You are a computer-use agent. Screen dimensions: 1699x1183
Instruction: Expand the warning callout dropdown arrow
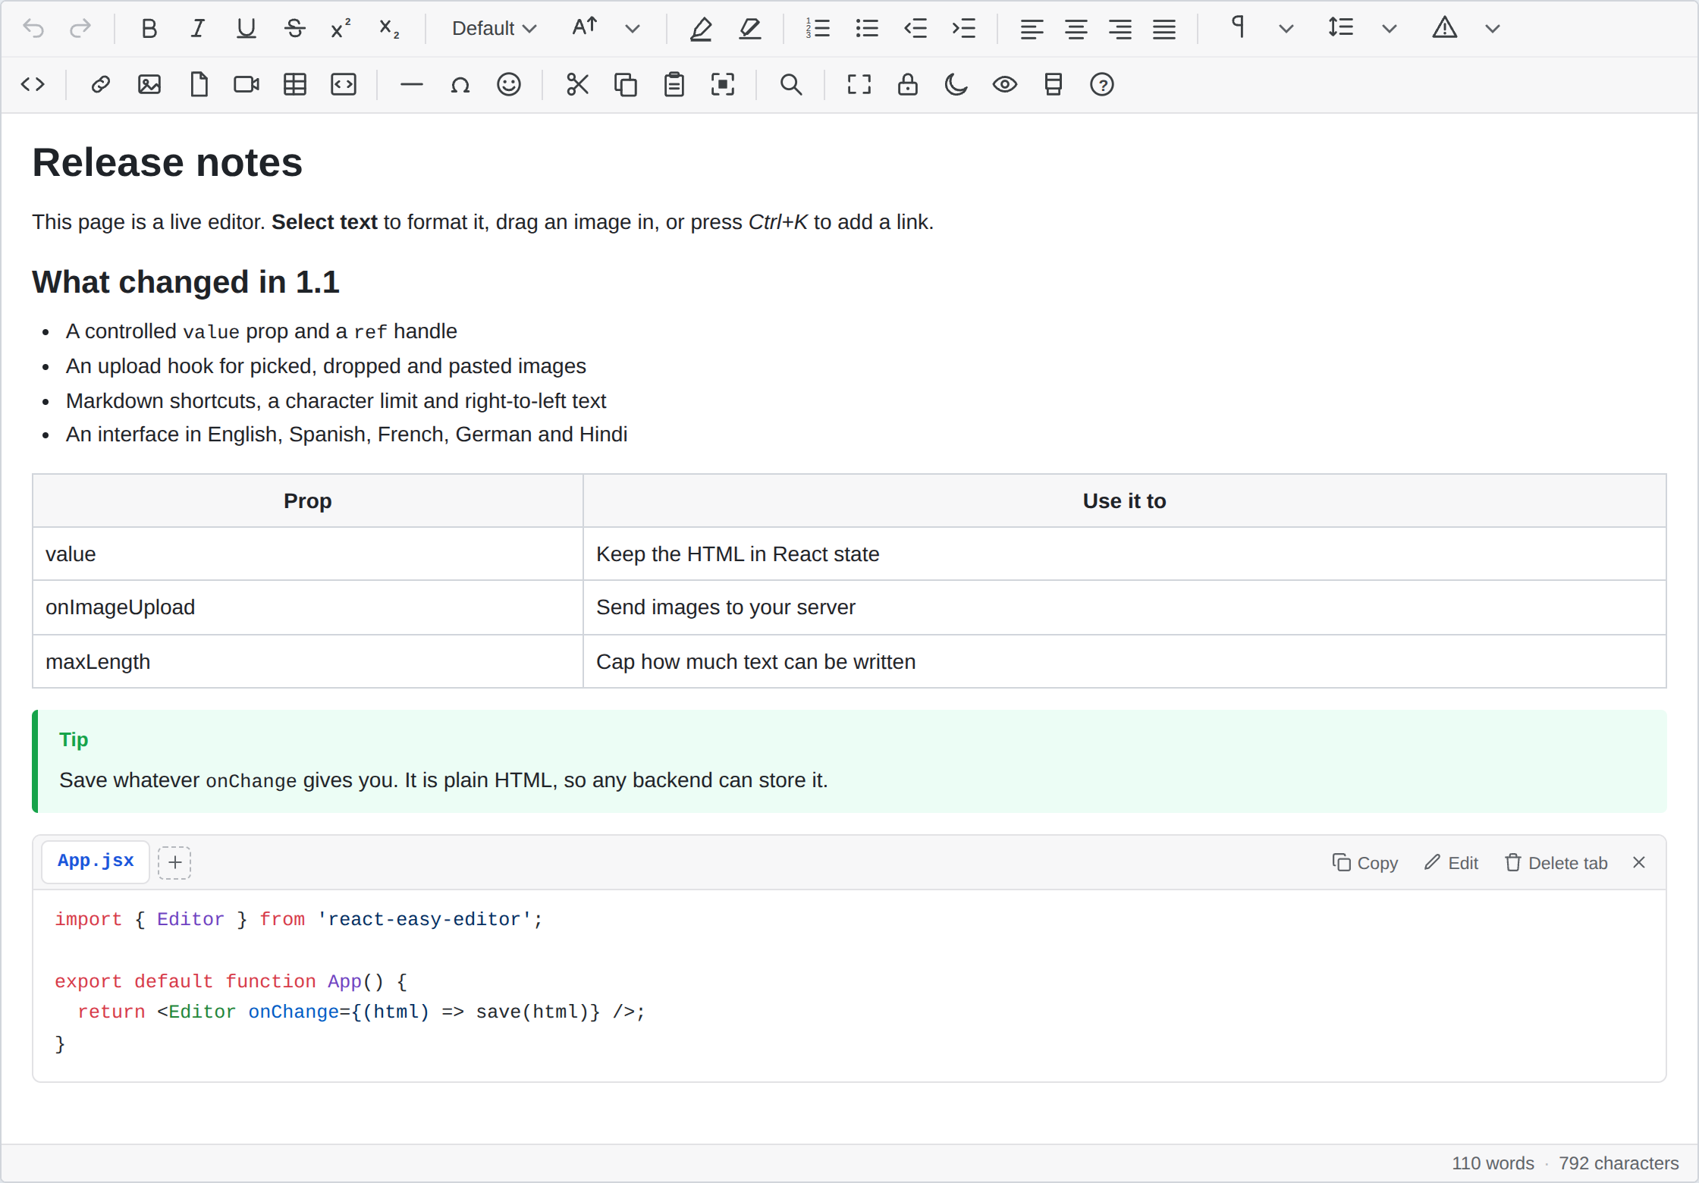click(1492, 29)
